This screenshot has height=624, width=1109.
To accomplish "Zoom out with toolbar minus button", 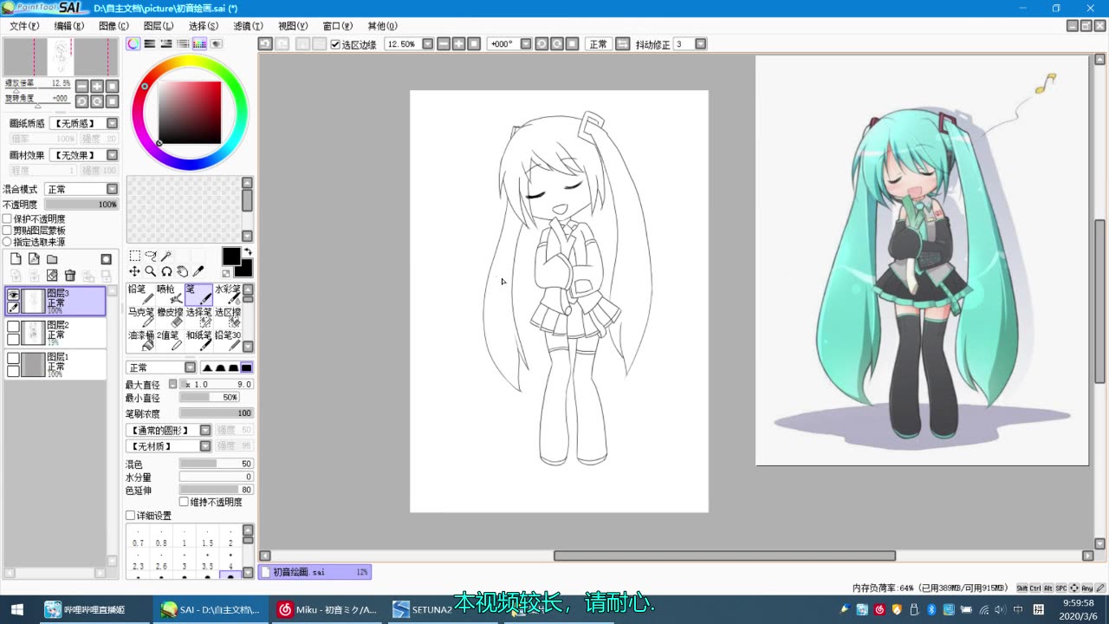I will pyautogui.click(x=444, y=44).
